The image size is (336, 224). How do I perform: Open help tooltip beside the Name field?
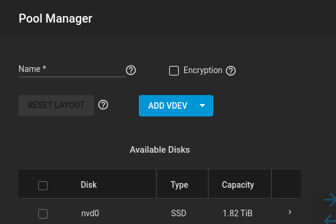coord(130,70)
